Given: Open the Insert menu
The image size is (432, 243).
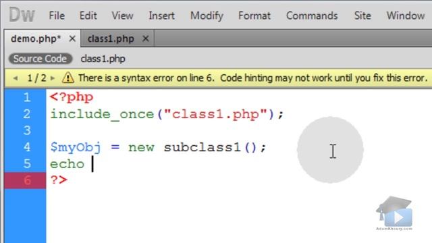Looking at the screenshot, I should click(x=161, y=16).
